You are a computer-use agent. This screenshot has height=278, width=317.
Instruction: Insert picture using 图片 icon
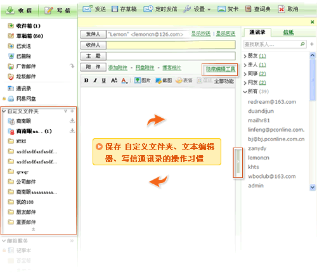pyautogui.click(x=143, y=80)
